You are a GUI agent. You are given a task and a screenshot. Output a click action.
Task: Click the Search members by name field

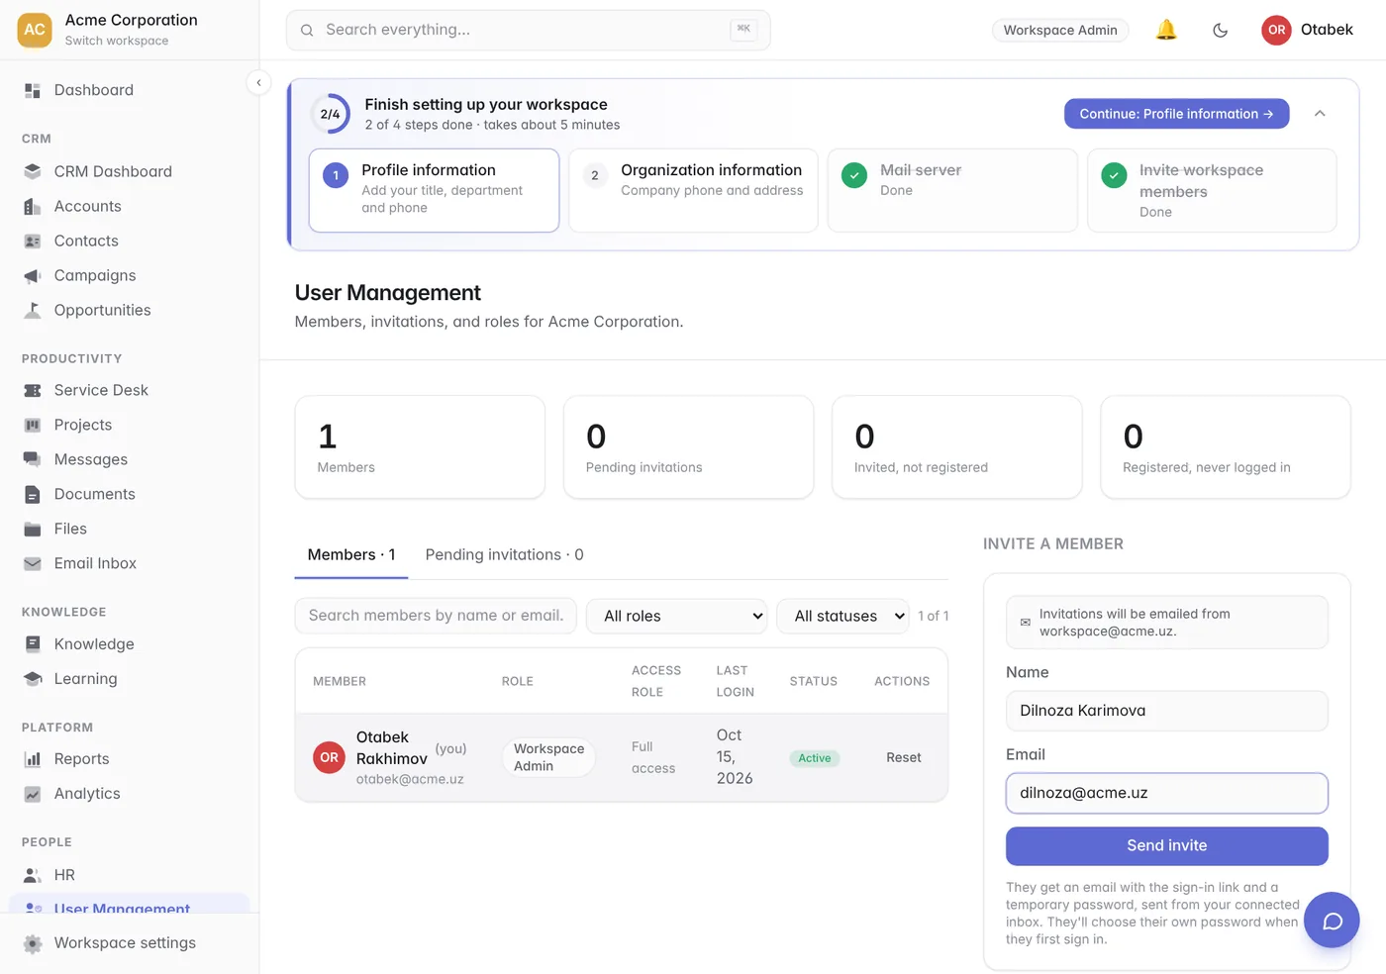tap(436, 616)
